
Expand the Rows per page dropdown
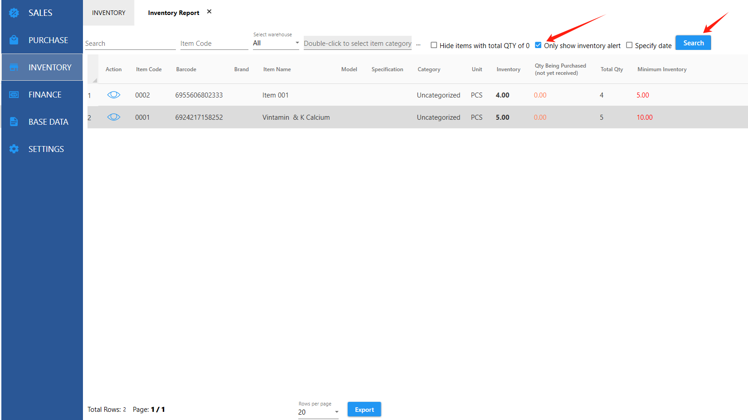tap(318, 412)
